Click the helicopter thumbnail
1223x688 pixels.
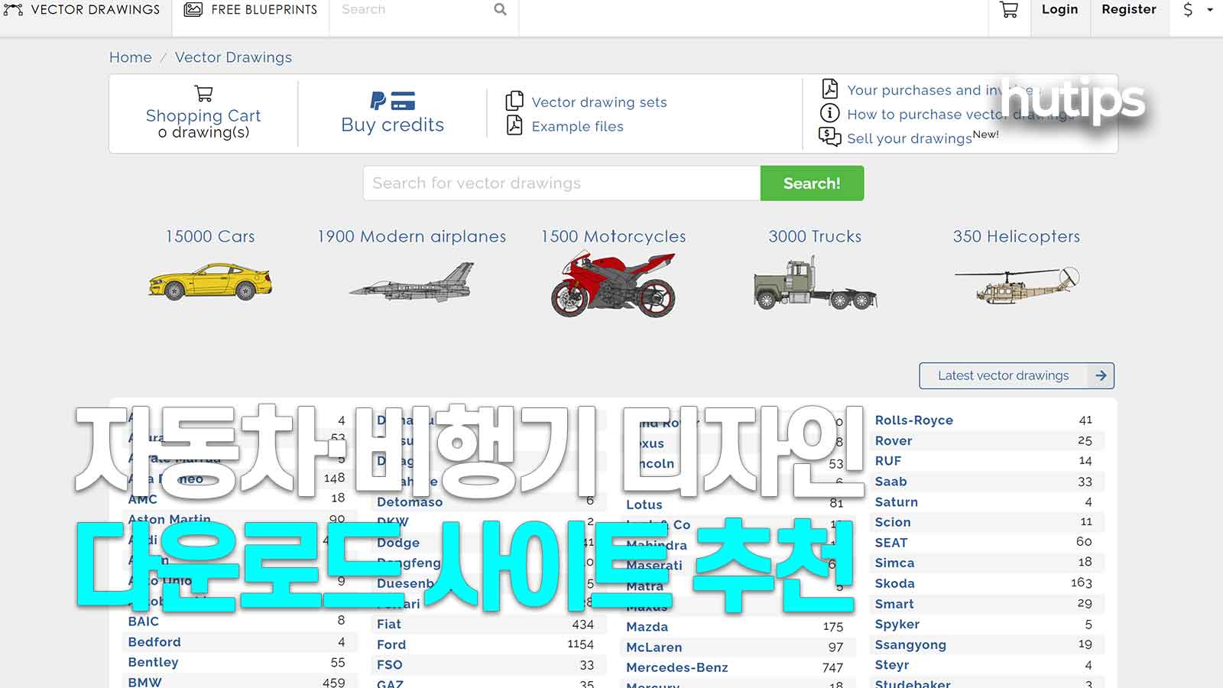[1017, 284]
